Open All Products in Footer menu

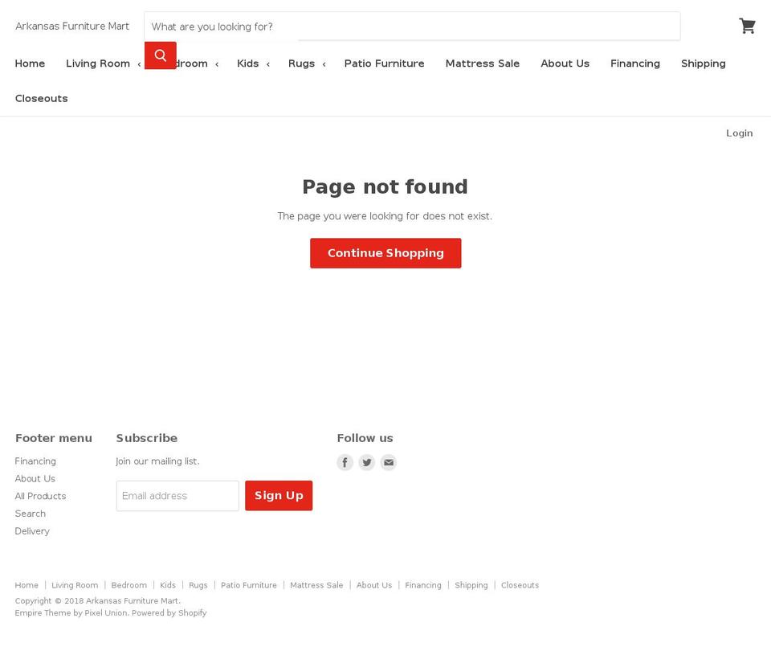[40, 497]
